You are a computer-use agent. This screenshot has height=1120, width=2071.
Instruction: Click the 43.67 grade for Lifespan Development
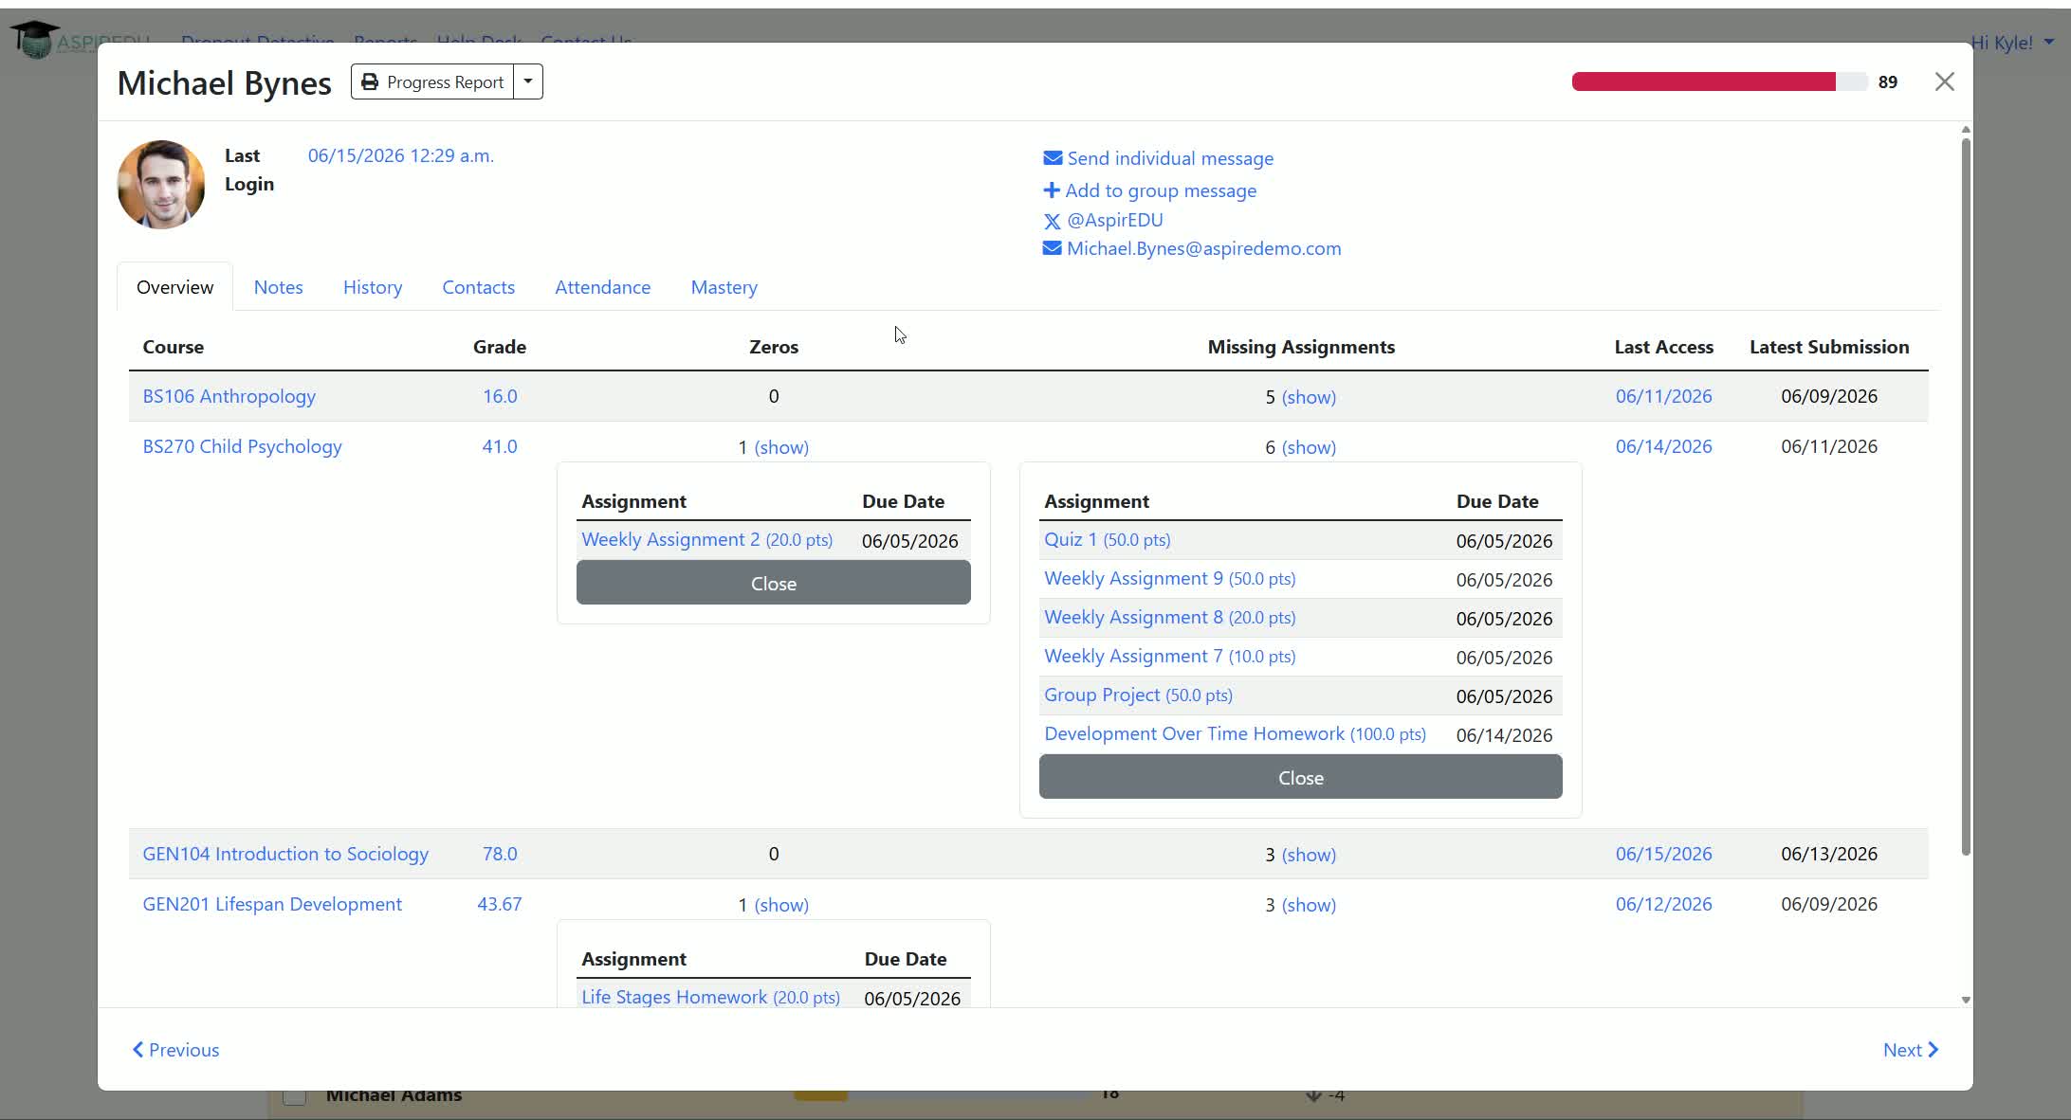click(x=500, y=904)
